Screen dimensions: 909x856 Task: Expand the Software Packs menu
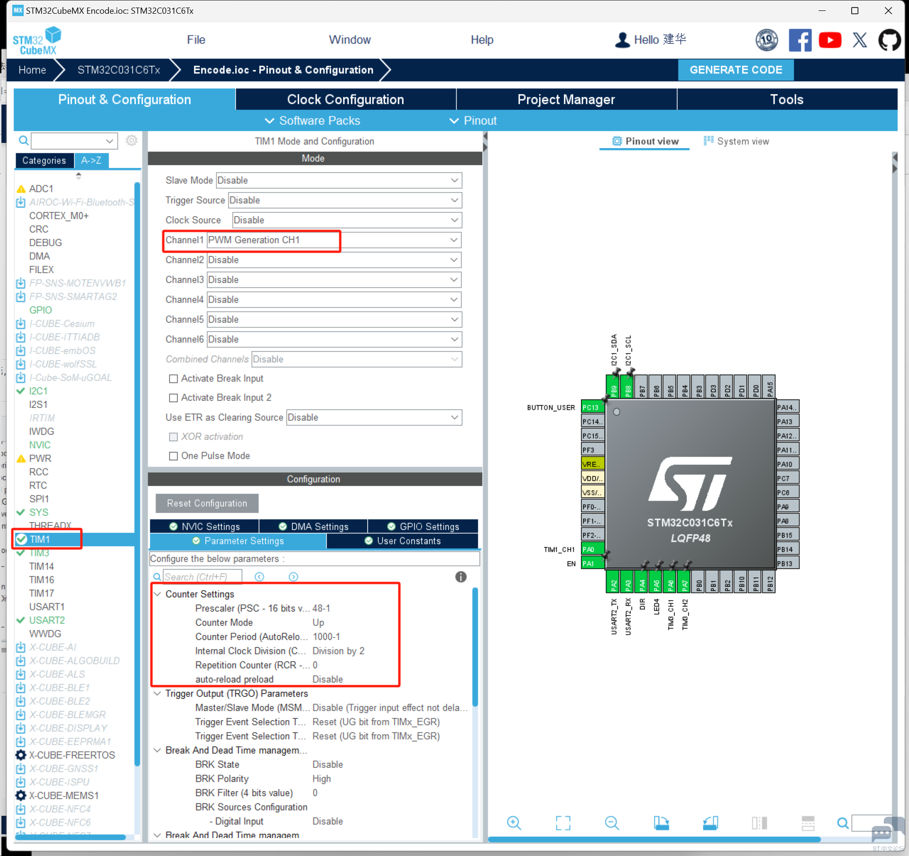click(x=312, y=121)
